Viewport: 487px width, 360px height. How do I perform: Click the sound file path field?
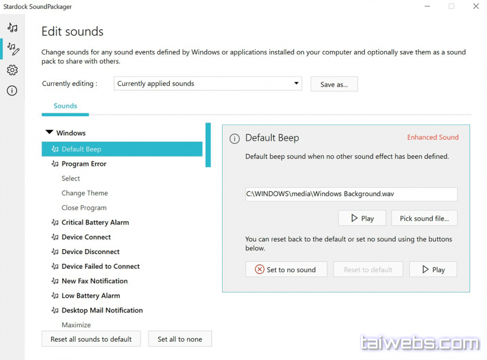point(351,194)
